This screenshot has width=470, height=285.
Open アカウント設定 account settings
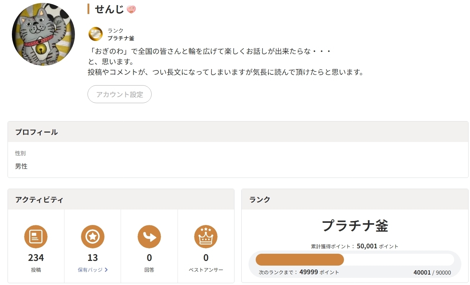[x=120, y=95]
